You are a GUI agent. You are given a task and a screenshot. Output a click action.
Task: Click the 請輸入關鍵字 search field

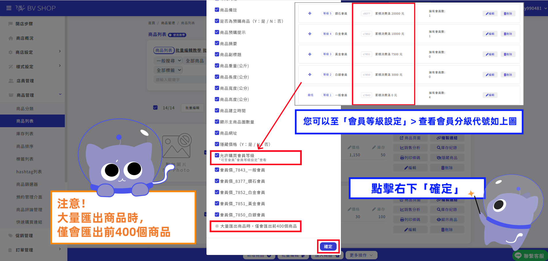(180, 80)
